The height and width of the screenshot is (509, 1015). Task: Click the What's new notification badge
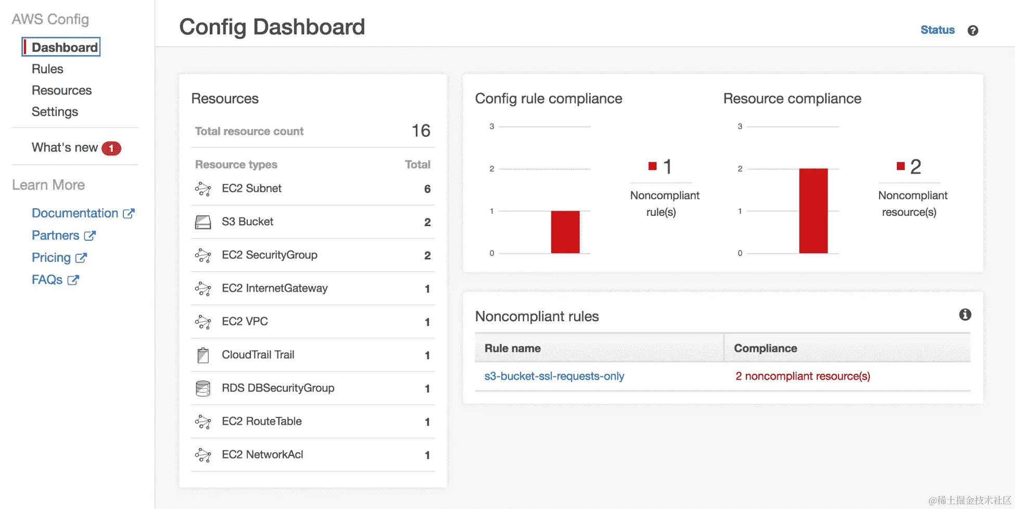coord(111,148)
